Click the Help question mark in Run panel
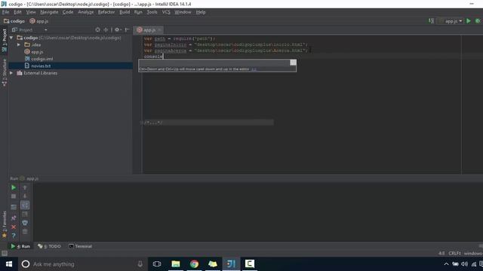Image resolution: width=483 pixels, height=271 pixels. (14, 236)
